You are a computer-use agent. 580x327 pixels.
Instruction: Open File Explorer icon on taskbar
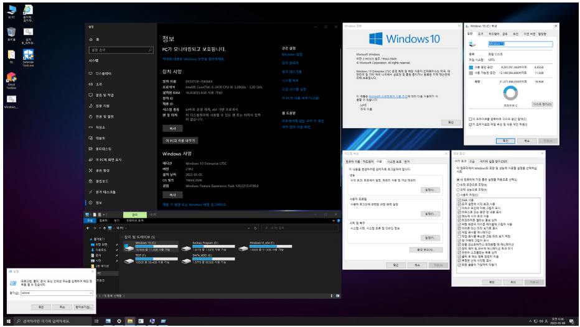pyautogui.click(x=130, y=321)
